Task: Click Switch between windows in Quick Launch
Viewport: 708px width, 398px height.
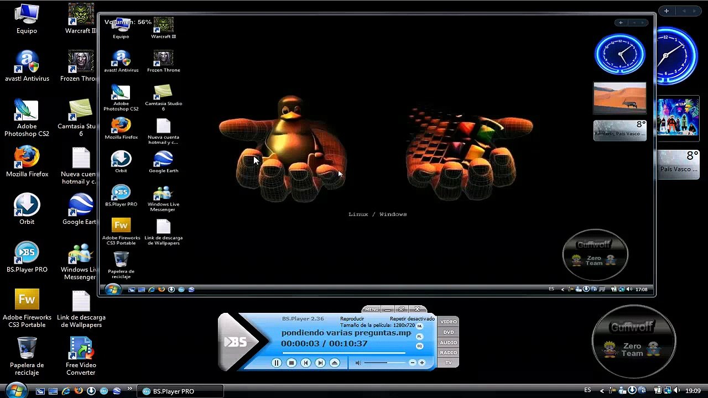Action: pos(40,391)
